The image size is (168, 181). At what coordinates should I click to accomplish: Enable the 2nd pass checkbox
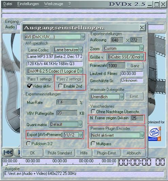pyautogui.click(x=60, y=86)
